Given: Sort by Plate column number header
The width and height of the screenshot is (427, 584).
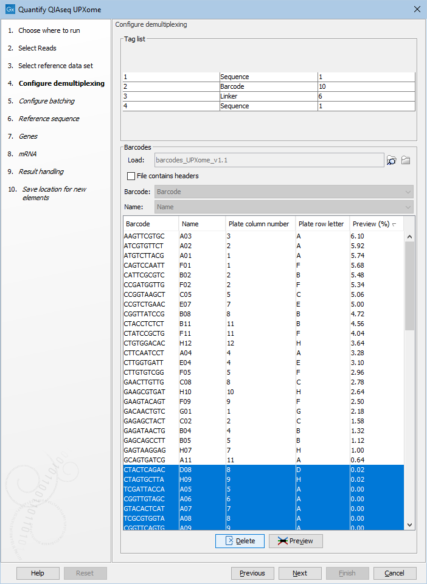Looking at the screenshot, I should (x=260, y=224).
